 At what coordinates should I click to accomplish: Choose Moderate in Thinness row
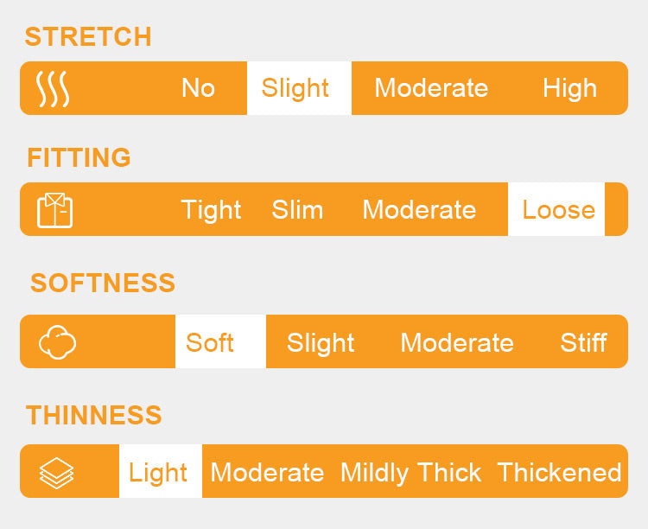pyautogui.click(x=267, y=472)
